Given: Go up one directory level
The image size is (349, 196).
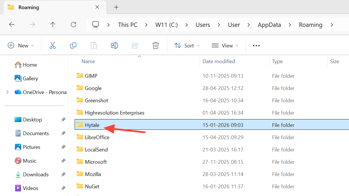Looking at the screenshot, I should [x=53, y=25].
